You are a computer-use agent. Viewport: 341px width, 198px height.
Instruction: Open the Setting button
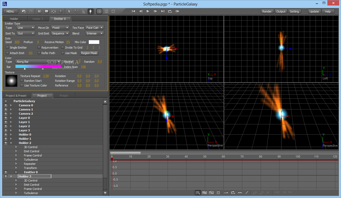point(294,11)
